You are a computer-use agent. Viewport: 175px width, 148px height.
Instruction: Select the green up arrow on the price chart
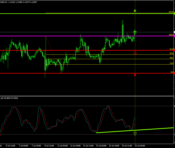tap(135, 32)
